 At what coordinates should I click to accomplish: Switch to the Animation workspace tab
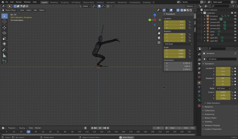[x=111, y=2]
